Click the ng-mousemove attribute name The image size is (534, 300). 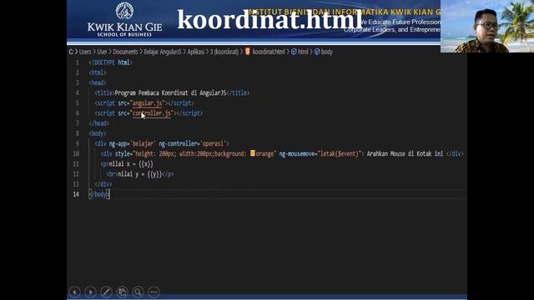(297, 153)
